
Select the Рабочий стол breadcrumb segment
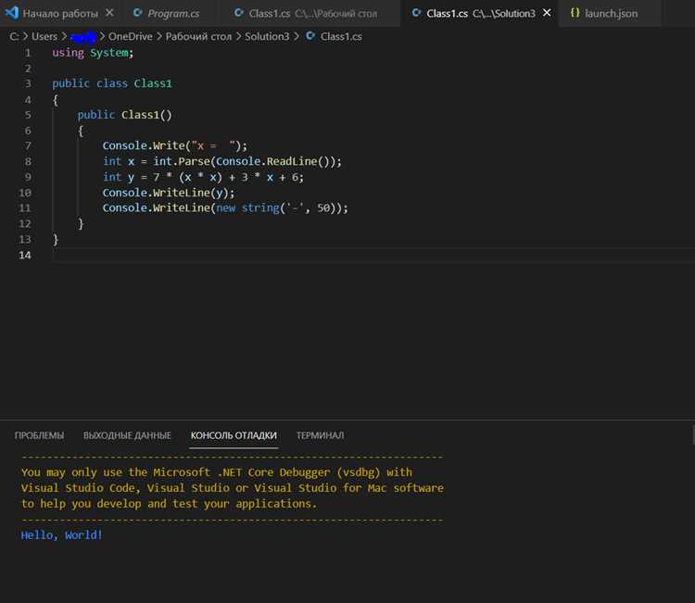[198, 36]
